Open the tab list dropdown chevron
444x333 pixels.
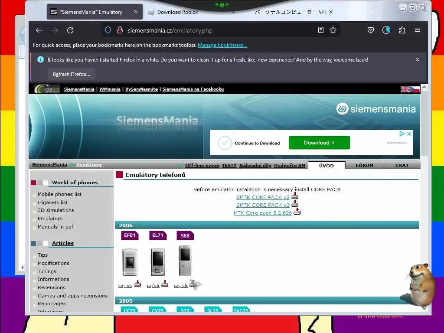click(x=372, y=12)
